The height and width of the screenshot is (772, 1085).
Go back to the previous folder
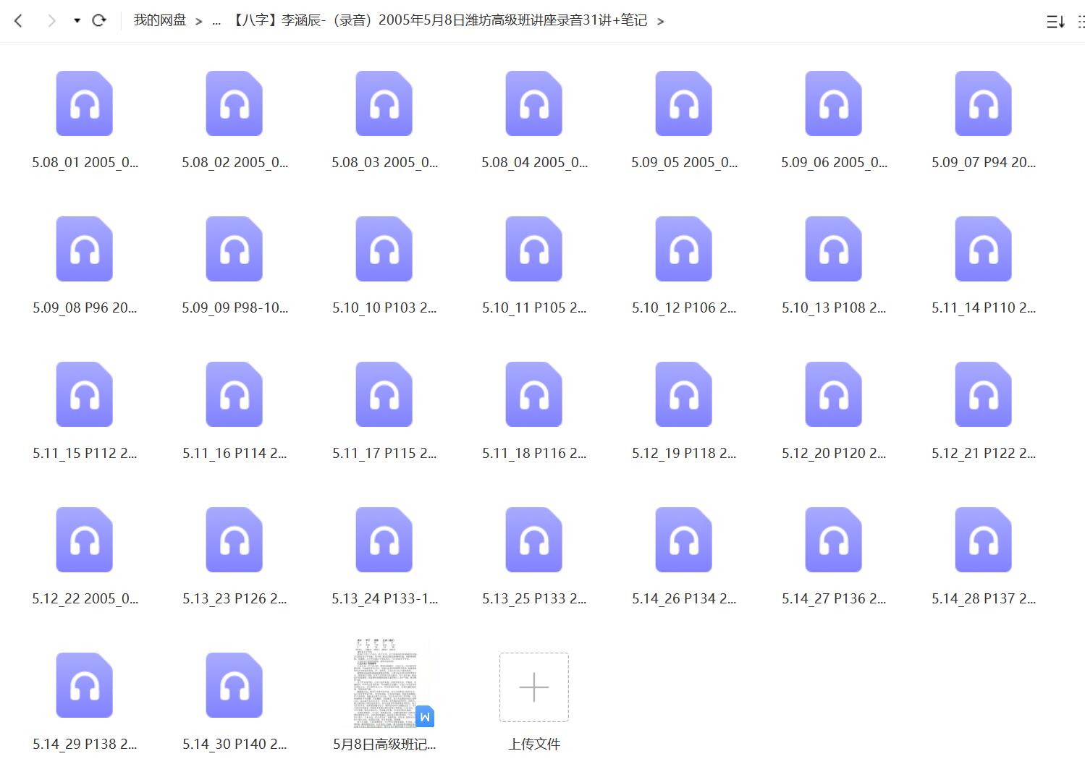[19, 21]
